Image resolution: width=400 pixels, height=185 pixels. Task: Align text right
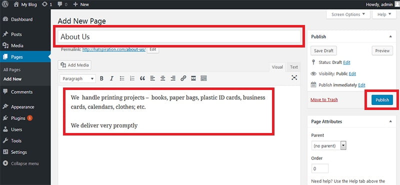coord(173,78)
